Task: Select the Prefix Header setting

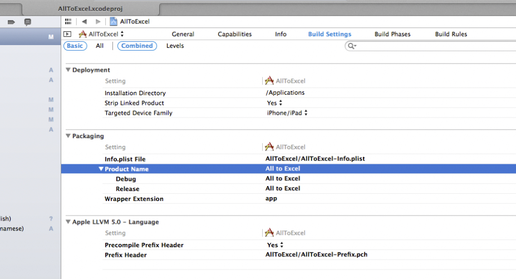Action: click(x=126, y=255)
